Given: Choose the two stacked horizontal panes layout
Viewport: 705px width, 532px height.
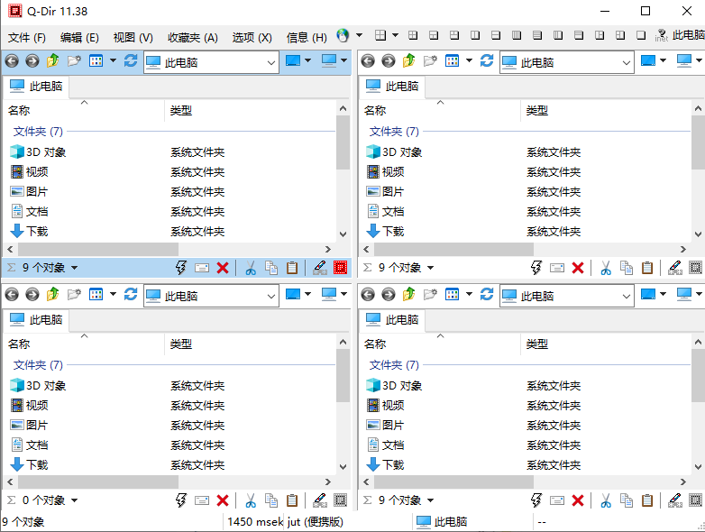Looking at the screenshot, I should pos(496,35).
